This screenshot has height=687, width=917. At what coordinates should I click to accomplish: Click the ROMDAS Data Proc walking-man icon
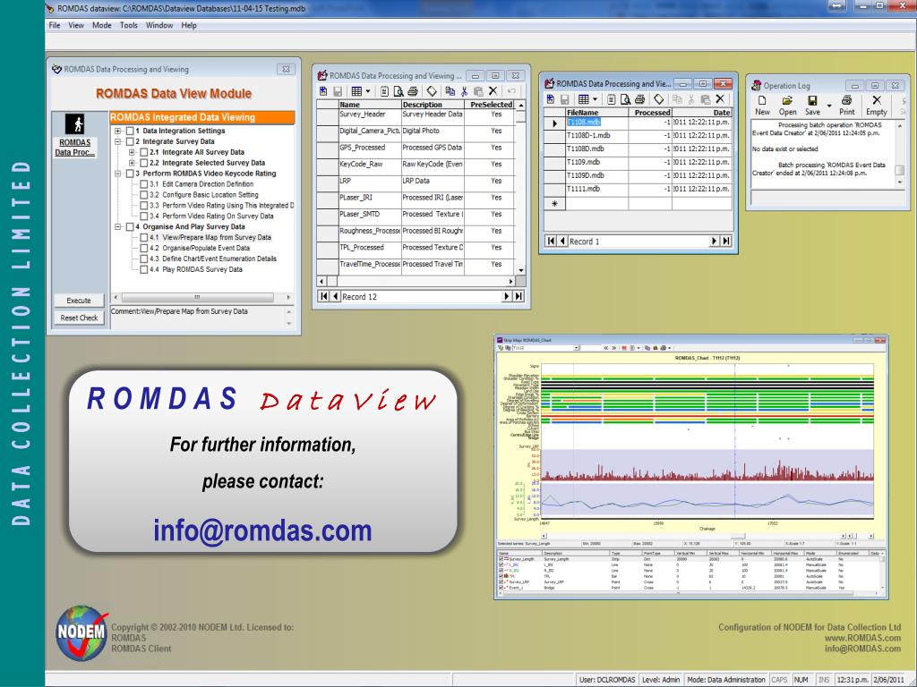(x=75, y=123)
